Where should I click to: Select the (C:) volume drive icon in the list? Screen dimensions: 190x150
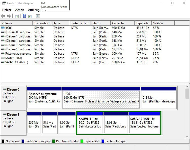(x=3, y=28)
